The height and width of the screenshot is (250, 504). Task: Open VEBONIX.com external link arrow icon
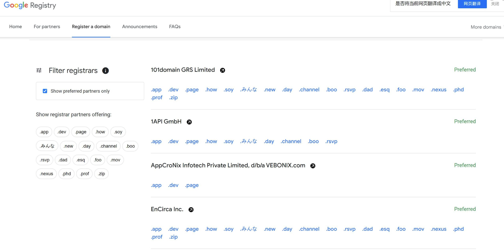pyautogui.click(x=313, y=166)
